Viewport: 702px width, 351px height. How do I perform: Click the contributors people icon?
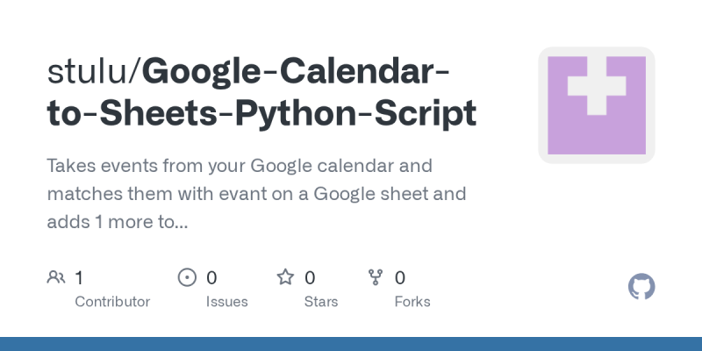click(x=56, y=278)
